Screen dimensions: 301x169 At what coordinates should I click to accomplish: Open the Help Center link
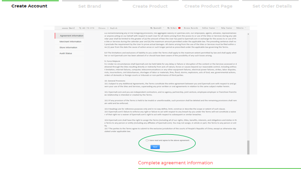tap(227, 28)
